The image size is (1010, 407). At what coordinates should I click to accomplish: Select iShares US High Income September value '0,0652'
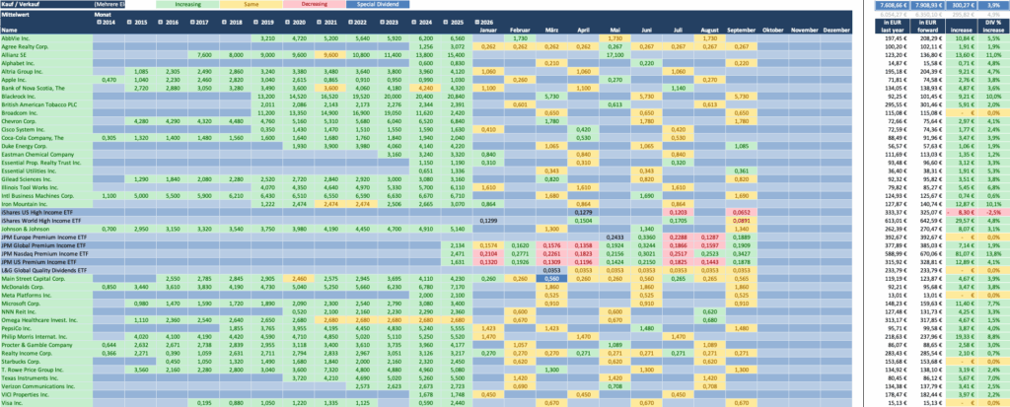(742, 212)
